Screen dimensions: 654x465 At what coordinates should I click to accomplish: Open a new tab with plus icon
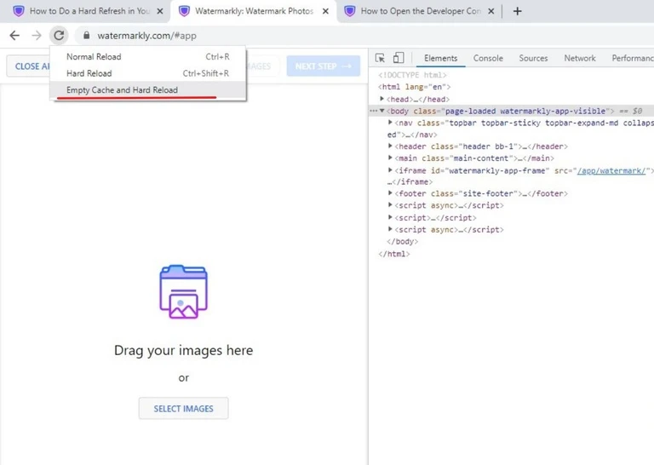click(x=517, y=11)
